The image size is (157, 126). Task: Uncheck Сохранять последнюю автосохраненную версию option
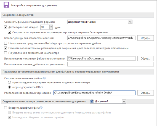pyautogui.click(x=9, y=32)
